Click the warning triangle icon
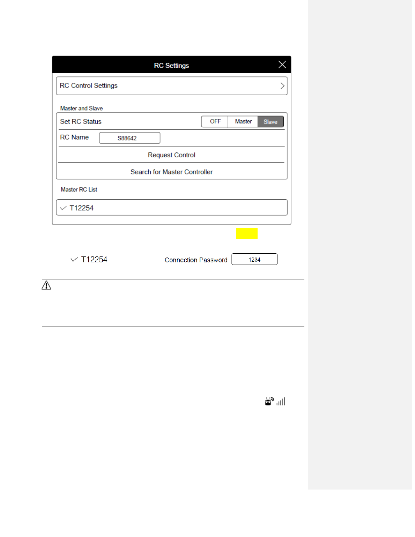The height and width of the screenshot is (537, 415). click(46, 285)
